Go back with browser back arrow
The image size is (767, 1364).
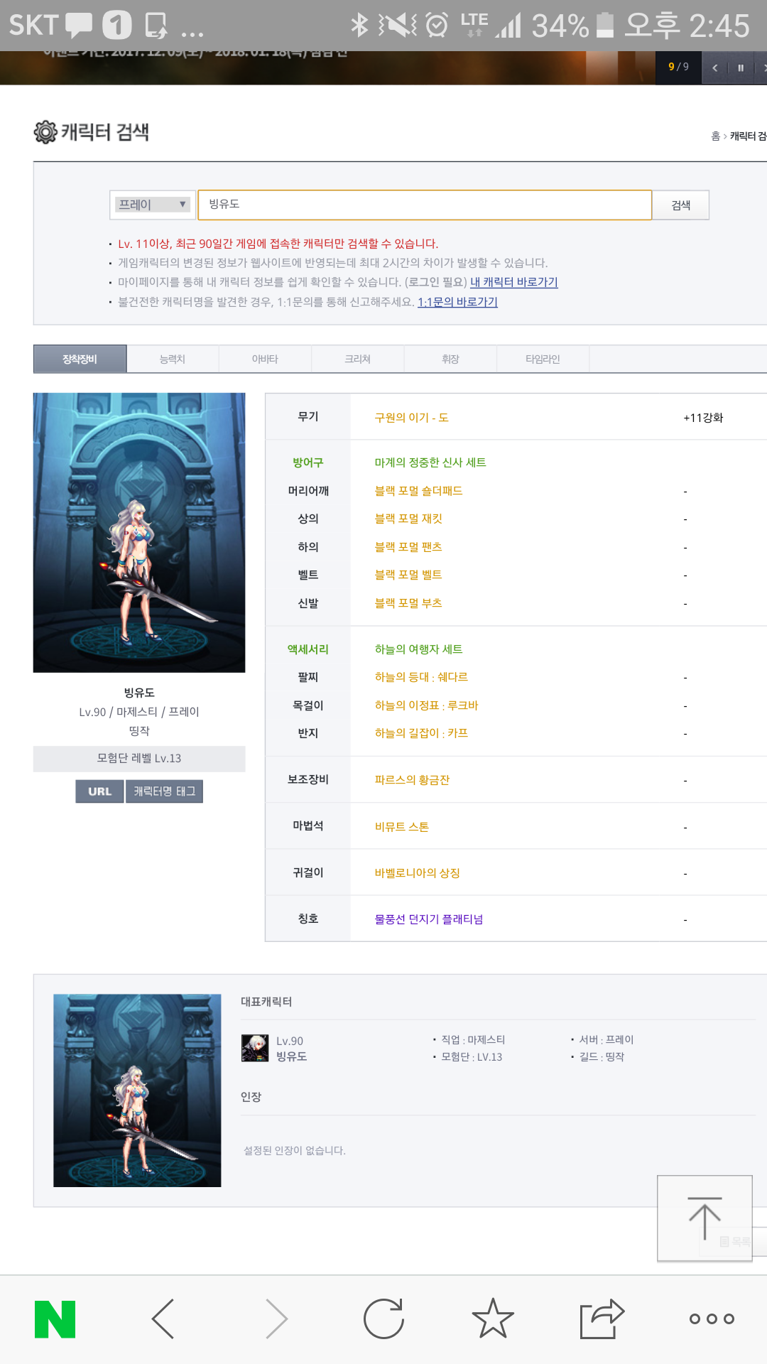click(x=163, y=1319)
